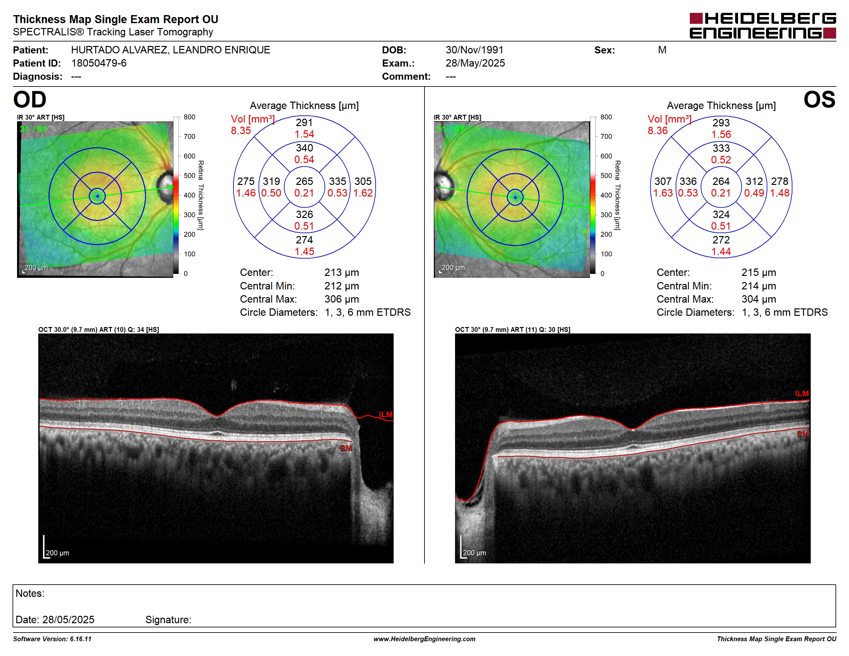The height and width of the screenshot is (656, 849).
Task: Click the OD outer inferior value 274
Action: point(304,240)
